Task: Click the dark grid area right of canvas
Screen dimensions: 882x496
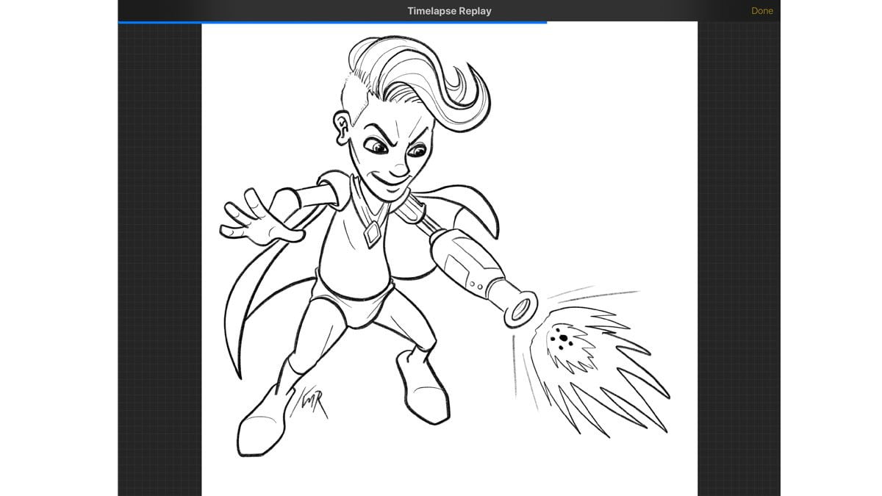Action: tap(738, 257)
